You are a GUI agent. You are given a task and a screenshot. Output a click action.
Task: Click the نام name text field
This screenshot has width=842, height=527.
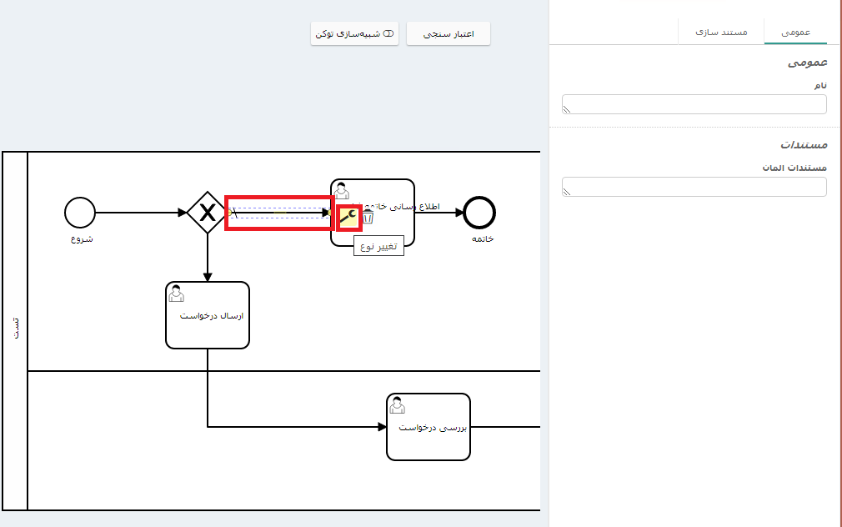pyautogui.click(x=694, y=104)
